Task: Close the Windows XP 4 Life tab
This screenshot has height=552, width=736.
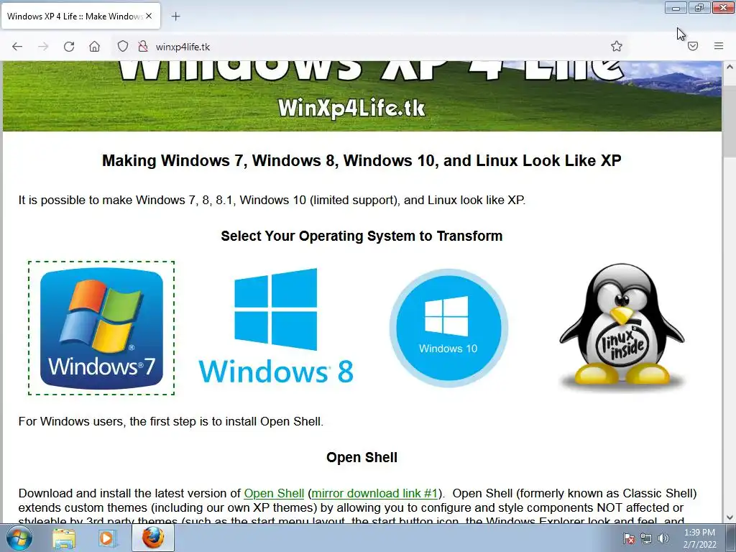Action: [149, 16]
